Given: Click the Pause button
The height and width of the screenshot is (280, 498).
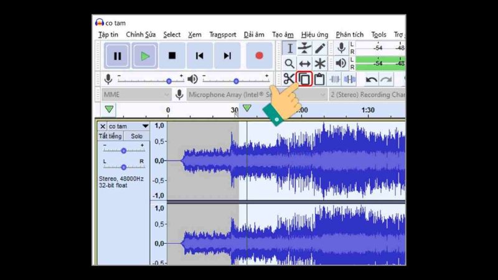Looking at the screenshot, I should click(117, 56).
